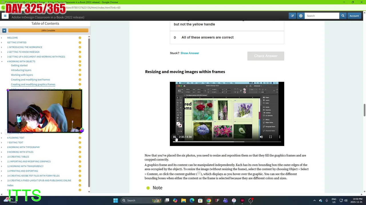The height and width of the screenshot is (205, 366).
Task: Click the Check Answer button
Action: coord(266,56)
